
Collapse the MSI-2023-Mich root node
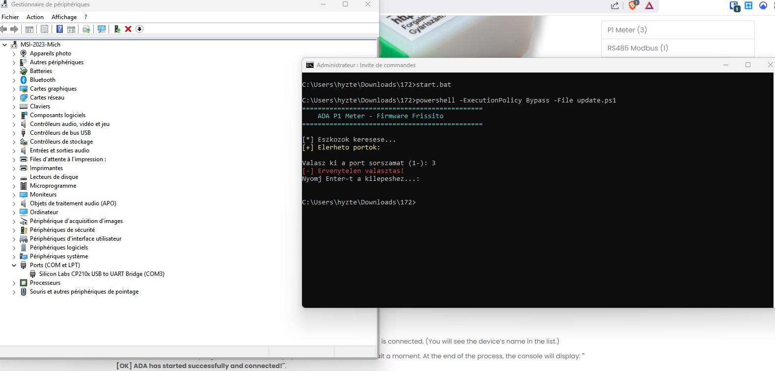pos(5,45)
